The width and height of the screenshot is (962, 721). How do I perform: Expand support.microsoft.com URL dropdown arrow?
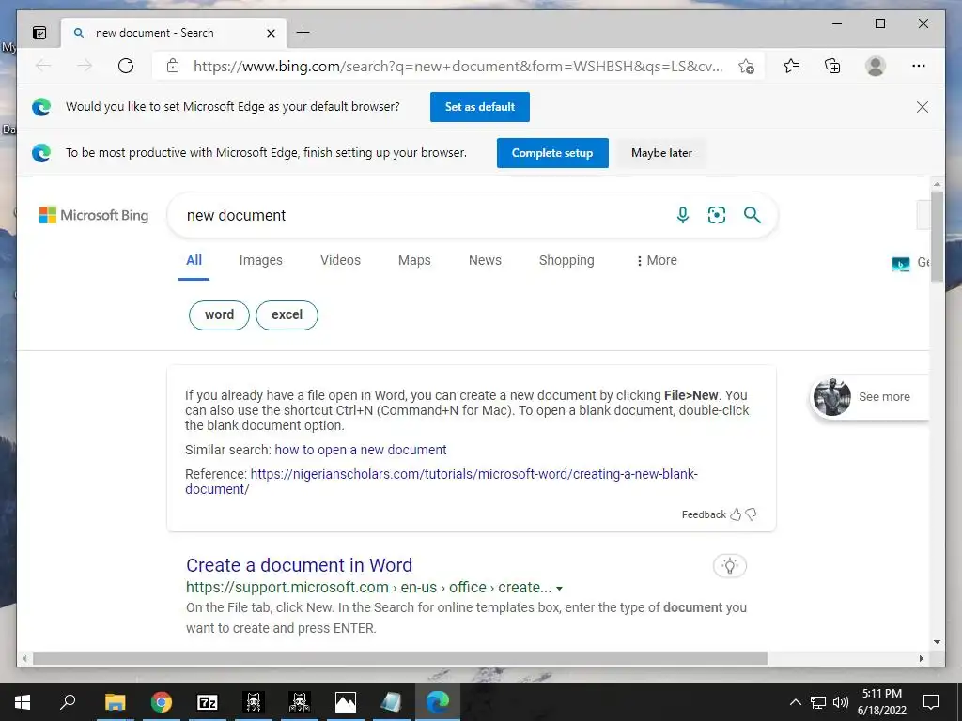pos(560,589)
